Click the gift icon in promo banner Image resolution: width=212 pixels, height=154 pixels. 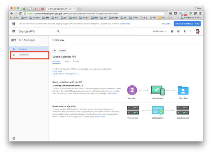pyautogui.click(x=14, y=24)
